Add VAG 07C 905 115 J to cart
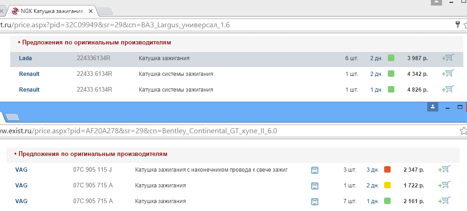 pos(444,170)
